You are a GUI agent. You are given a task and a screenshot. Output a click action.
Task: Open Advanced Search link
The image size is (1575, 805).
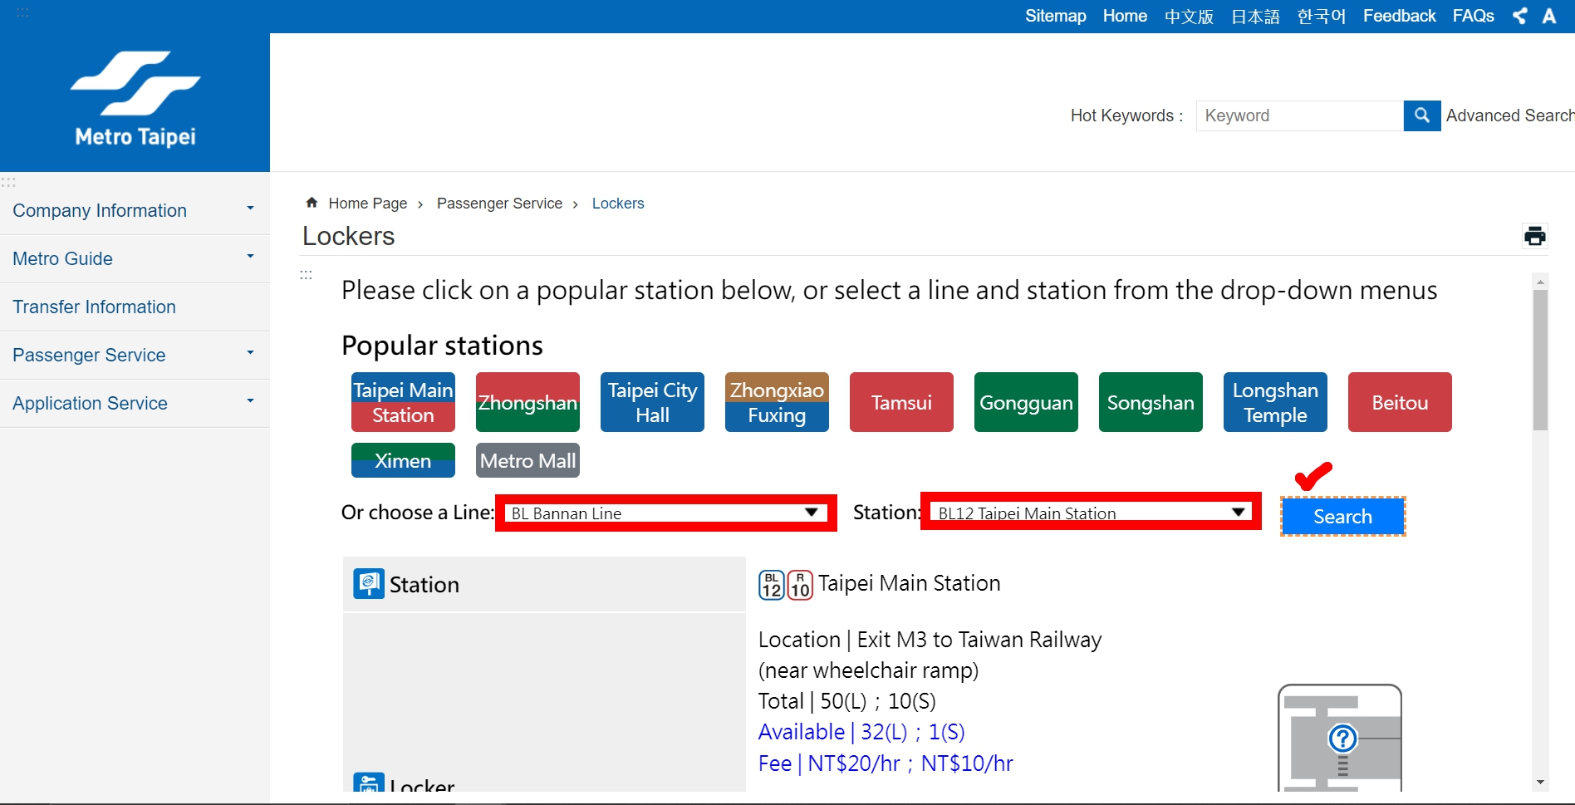click(x=1509, y=115)
